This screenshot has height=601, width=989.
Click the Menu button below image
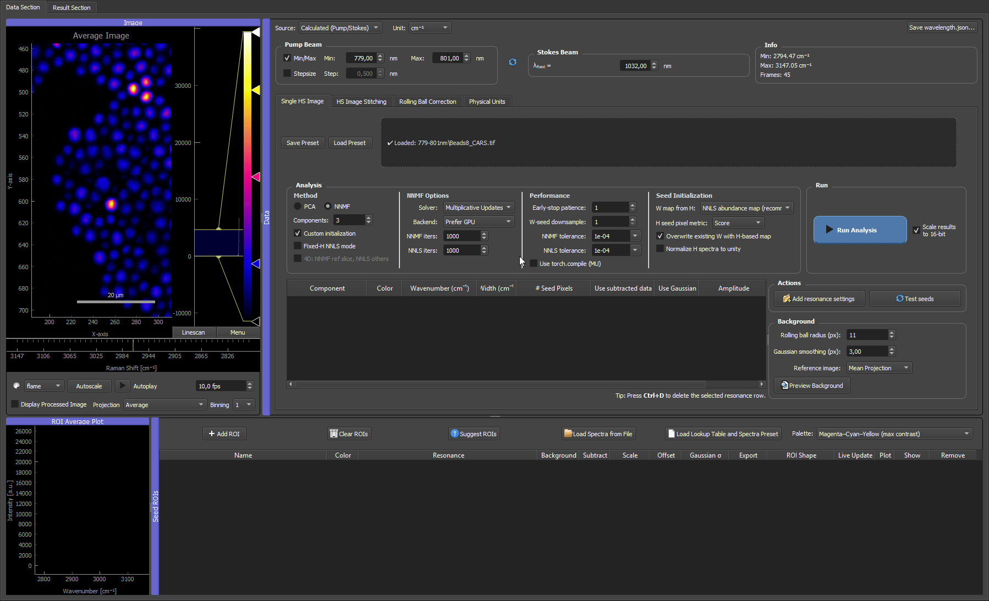pos(238,332)
